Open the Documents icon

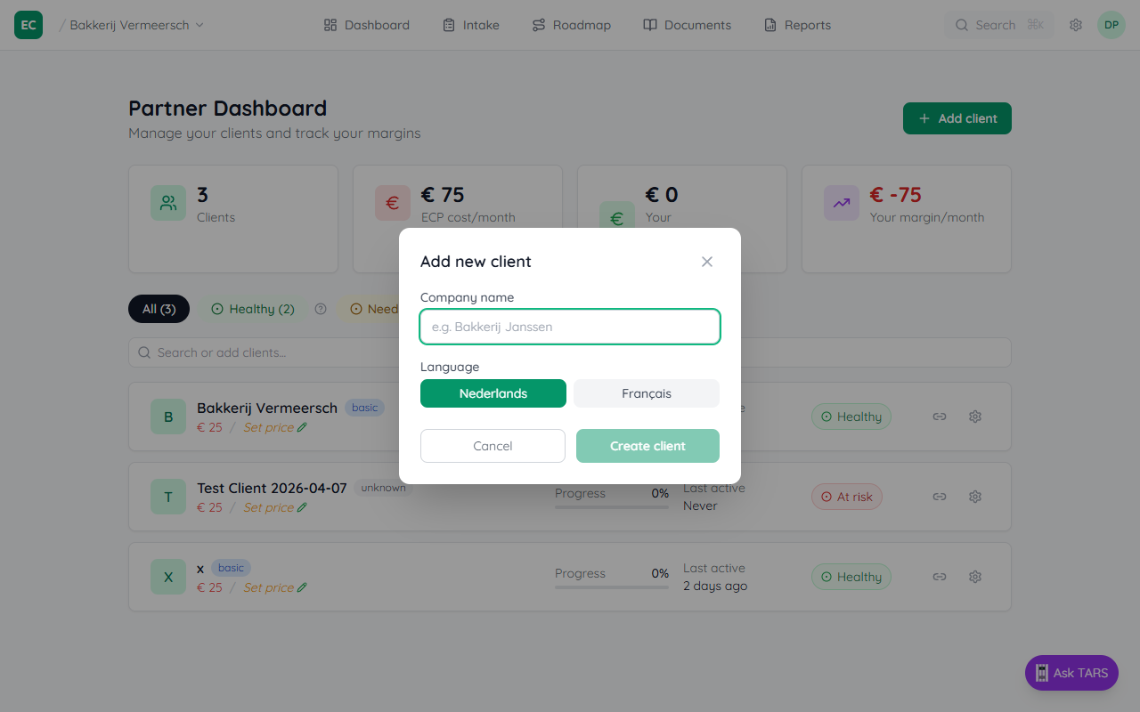(x=651, y=24)
